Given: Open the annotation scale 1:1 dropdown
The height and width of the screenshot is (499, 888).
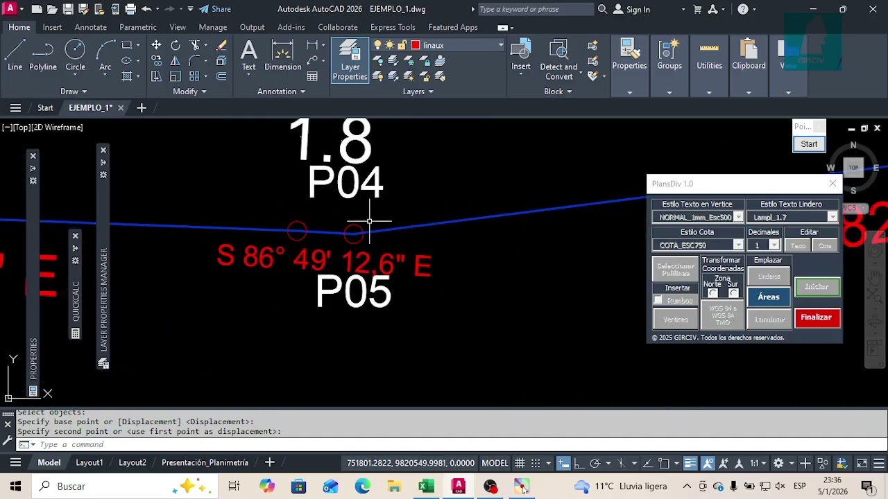Looking at the screenshot, I should coord(757,463).
